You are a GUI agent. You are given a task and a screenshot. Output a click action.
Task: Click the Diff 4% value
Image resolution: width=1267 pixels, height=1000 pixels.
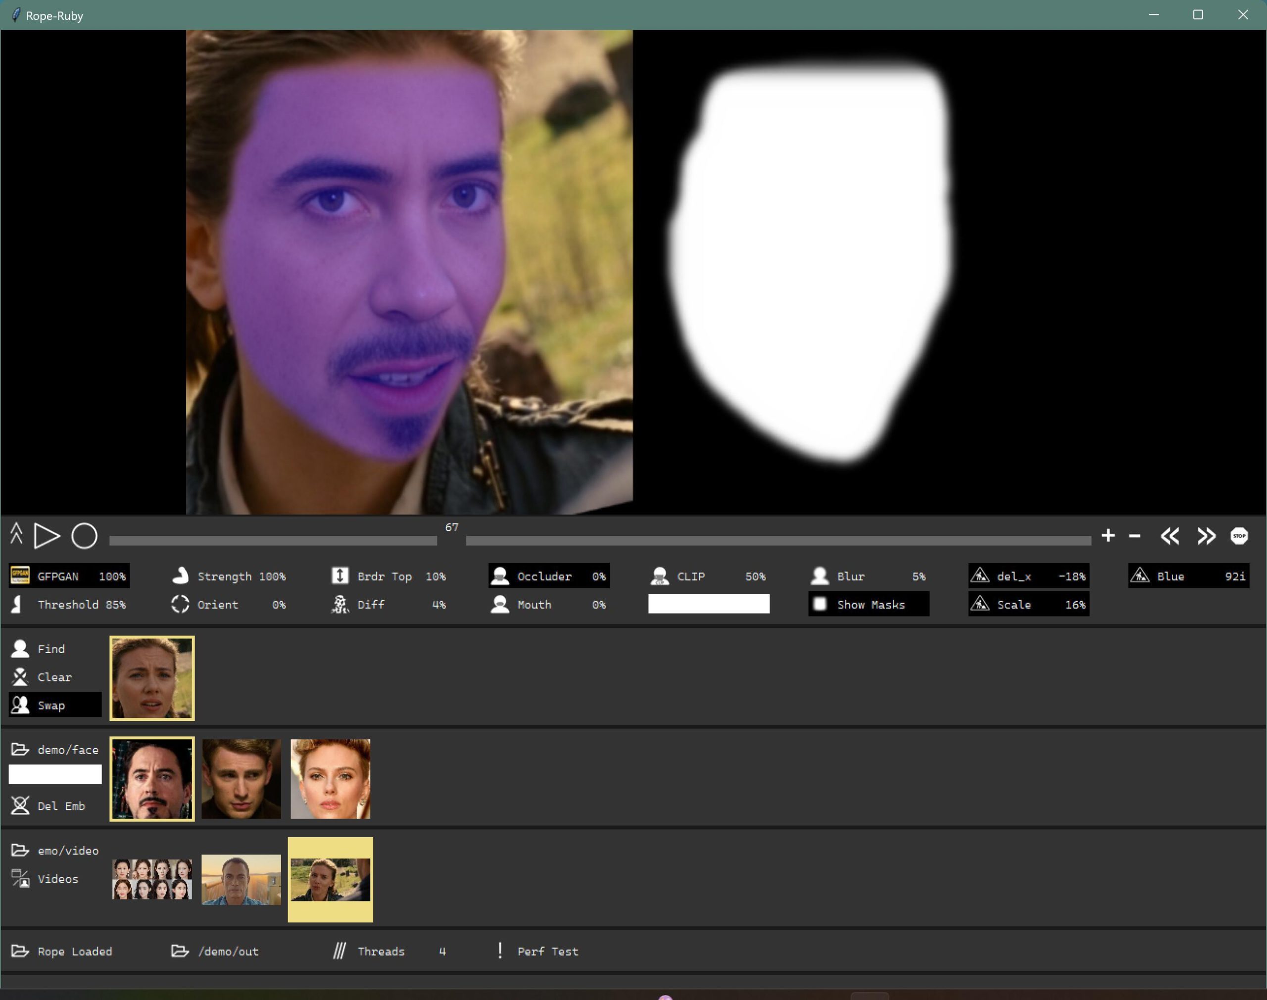tap(439, 605)
